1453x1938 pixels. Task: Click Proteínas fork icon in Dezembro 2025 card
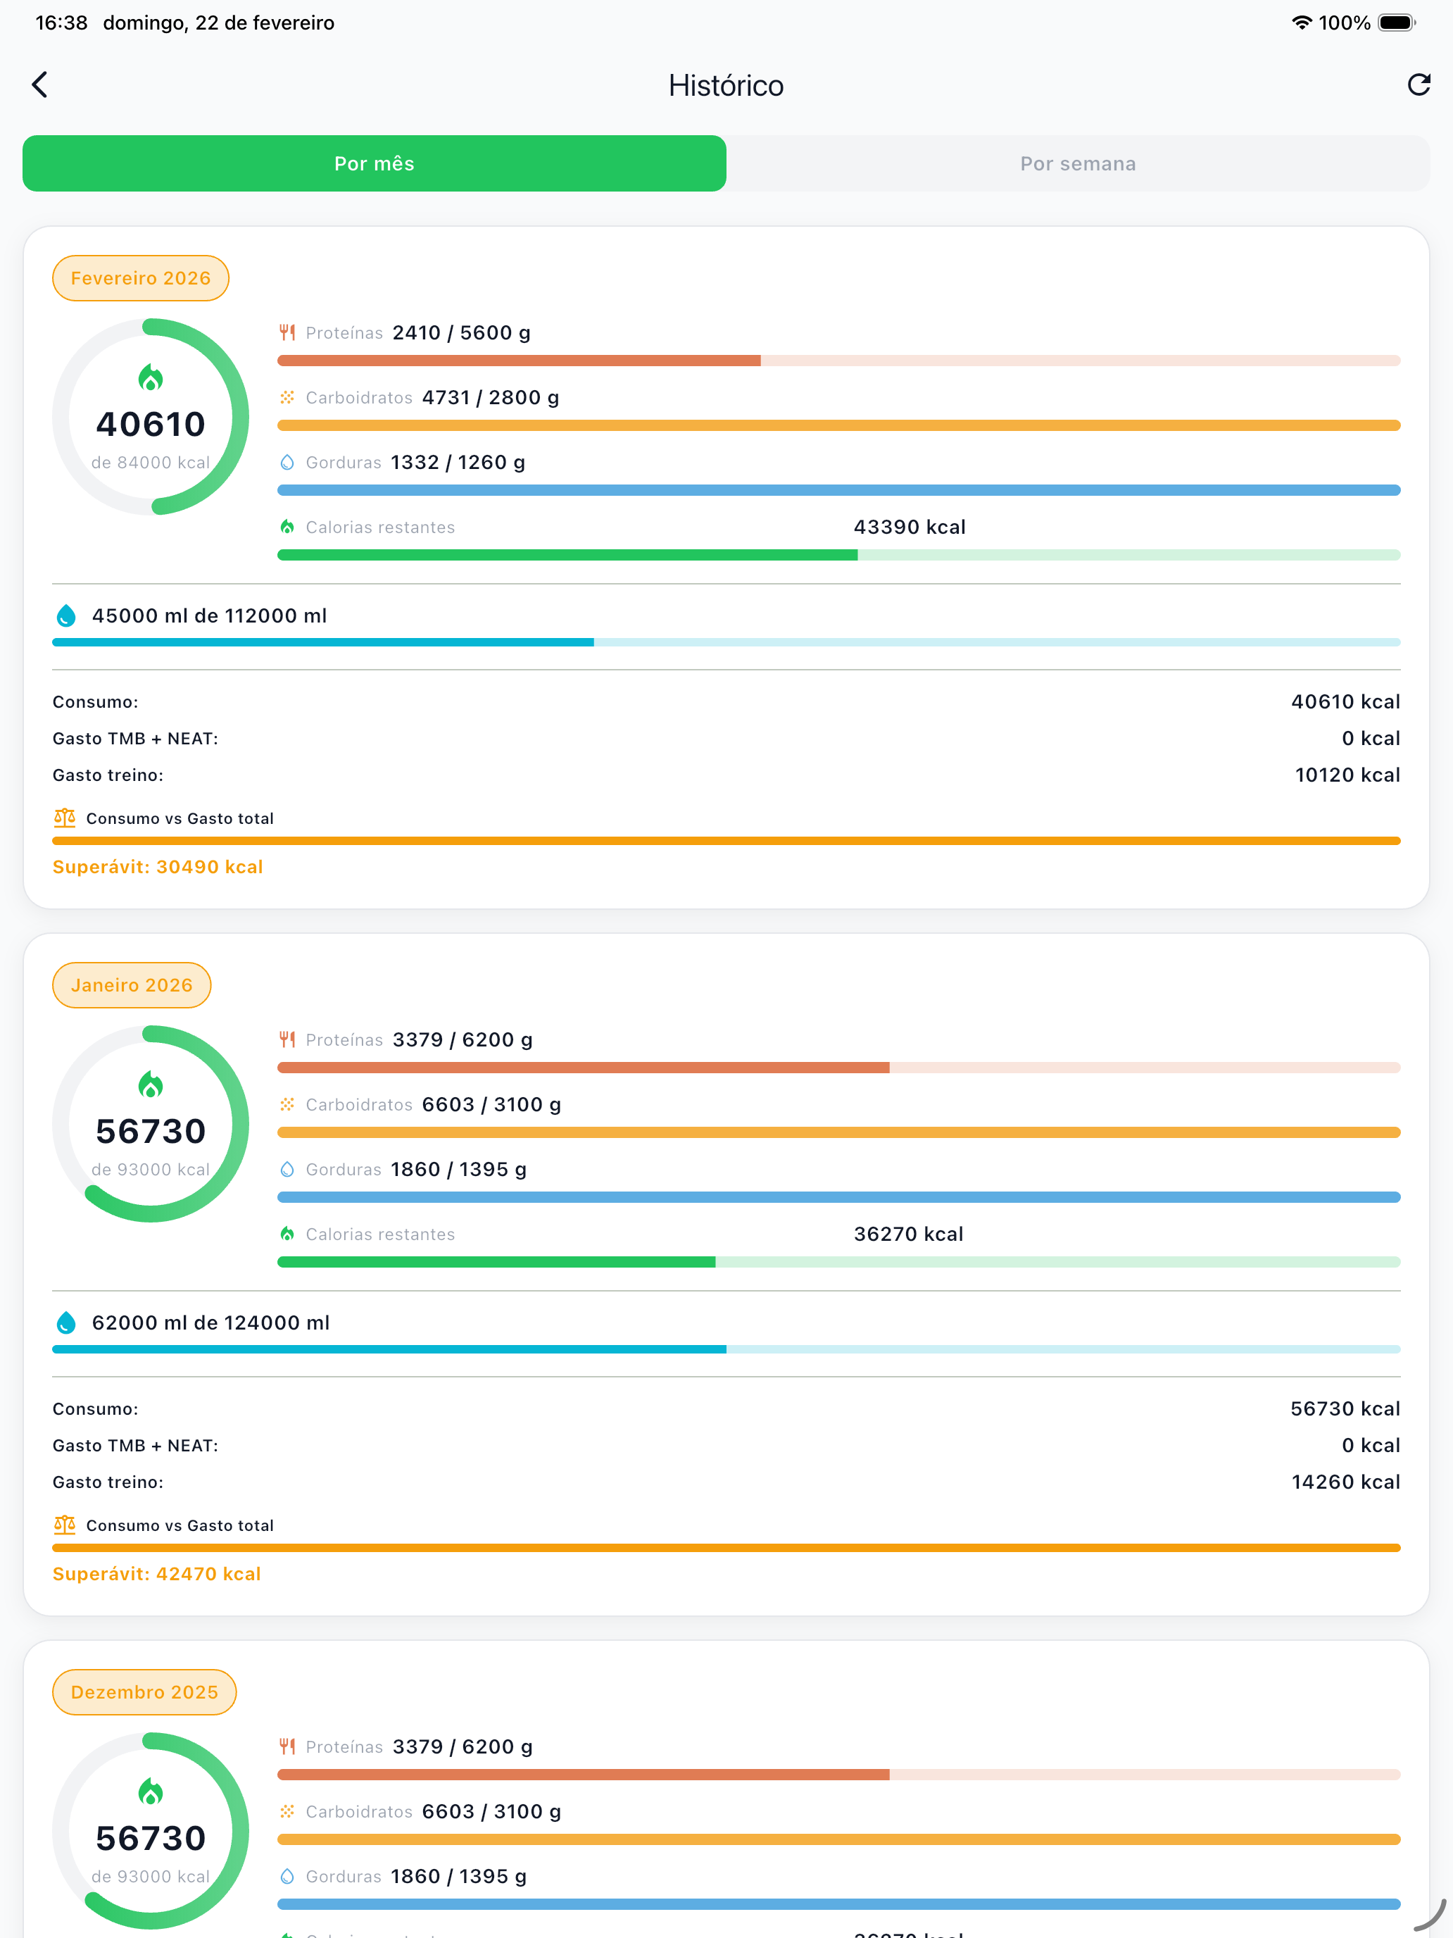click(x=287, y=1746)
